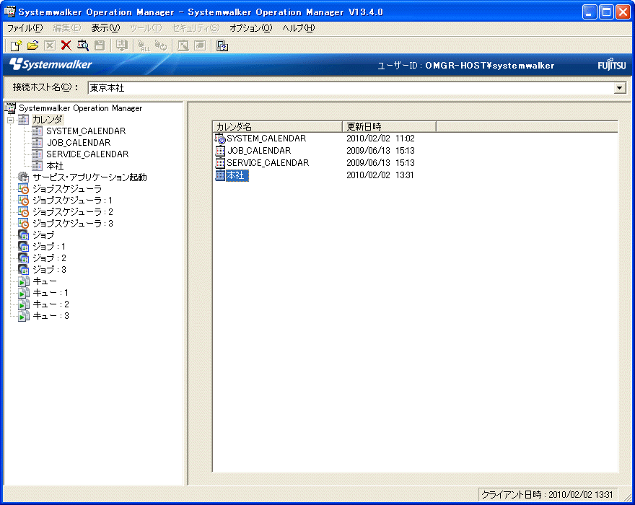Click the ジョブスケジューラ：1 clock icon

24,201
